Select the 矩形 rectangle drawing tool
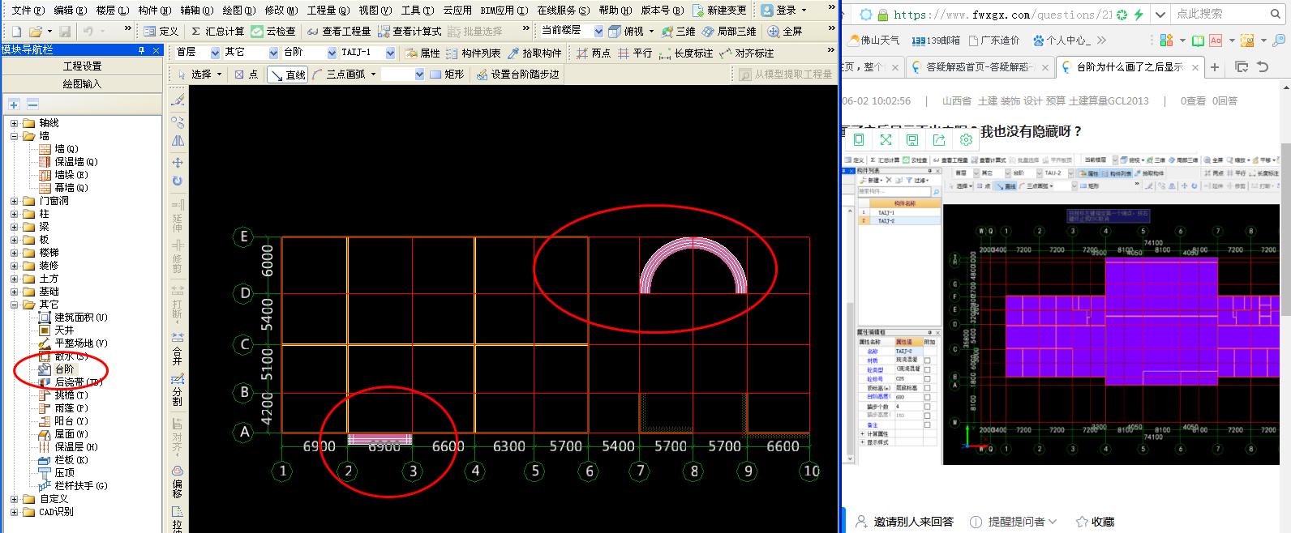 [447, 74]
